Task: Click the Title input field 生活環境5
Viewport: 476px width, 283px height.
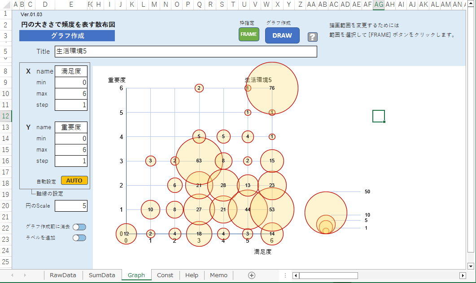Action: pos(186,52)
